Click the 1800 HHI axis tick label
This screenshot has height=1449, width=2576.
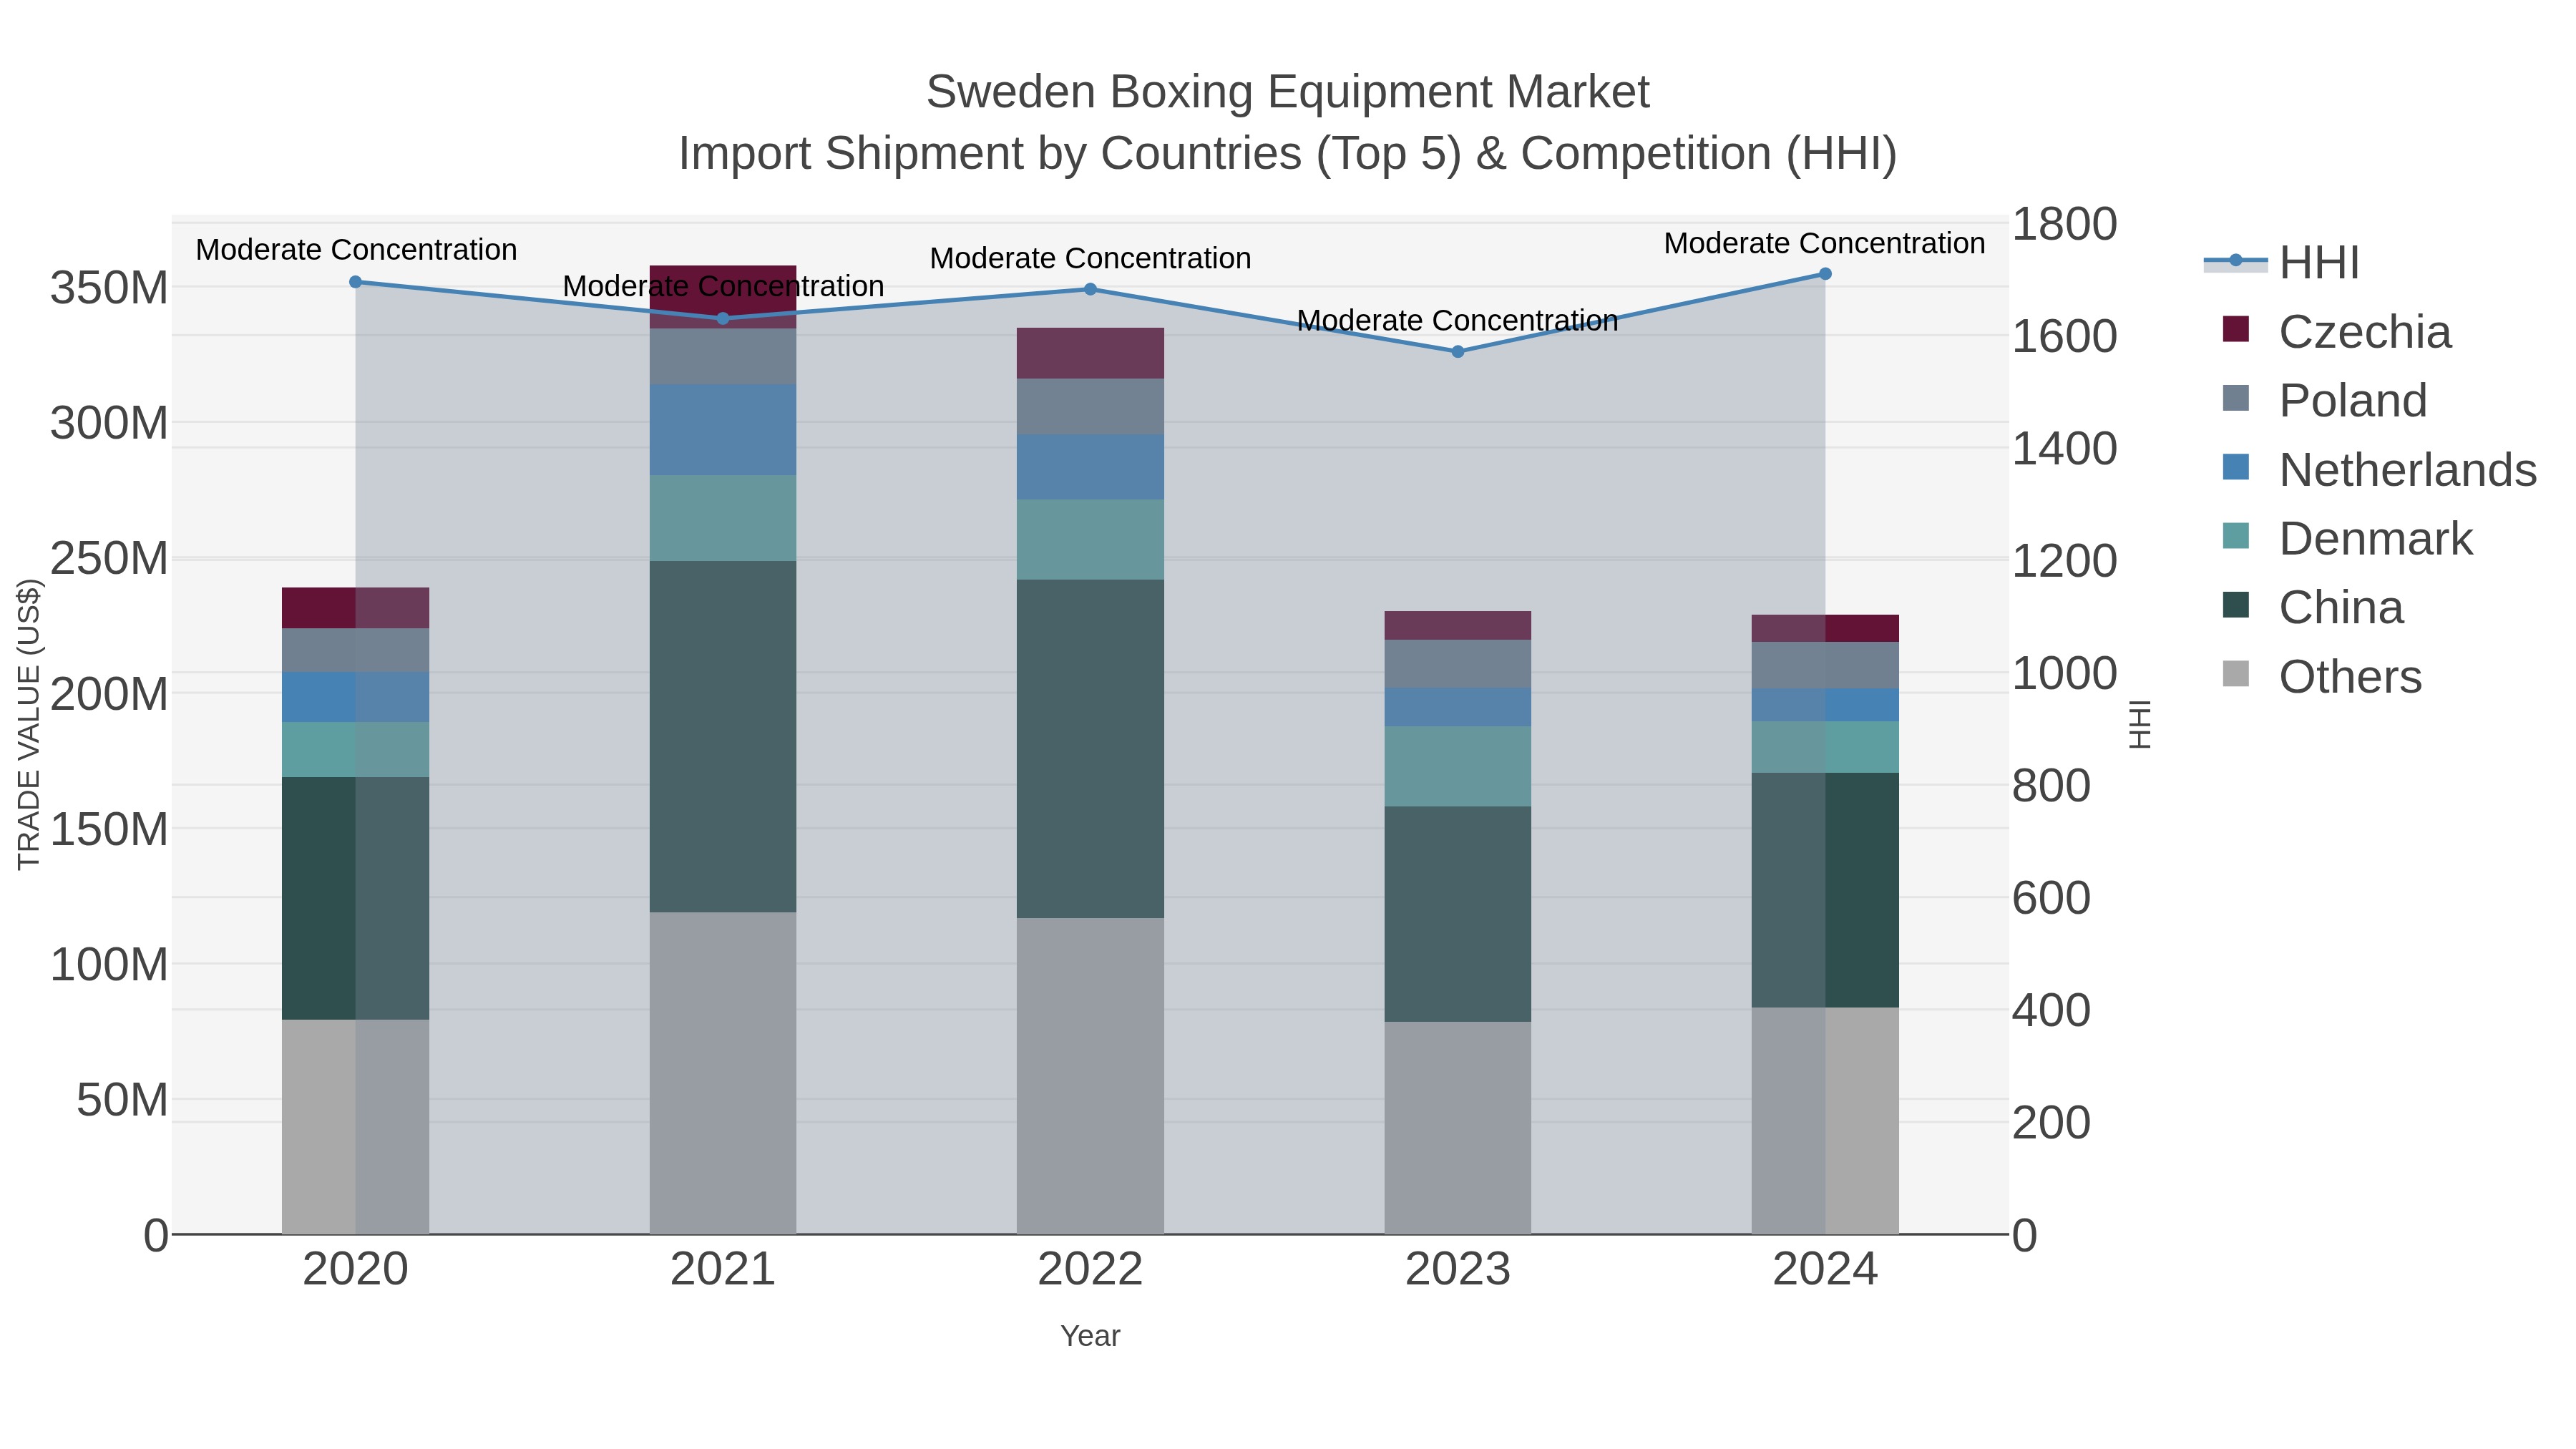pyautogui.click(x=2064, y=224)
